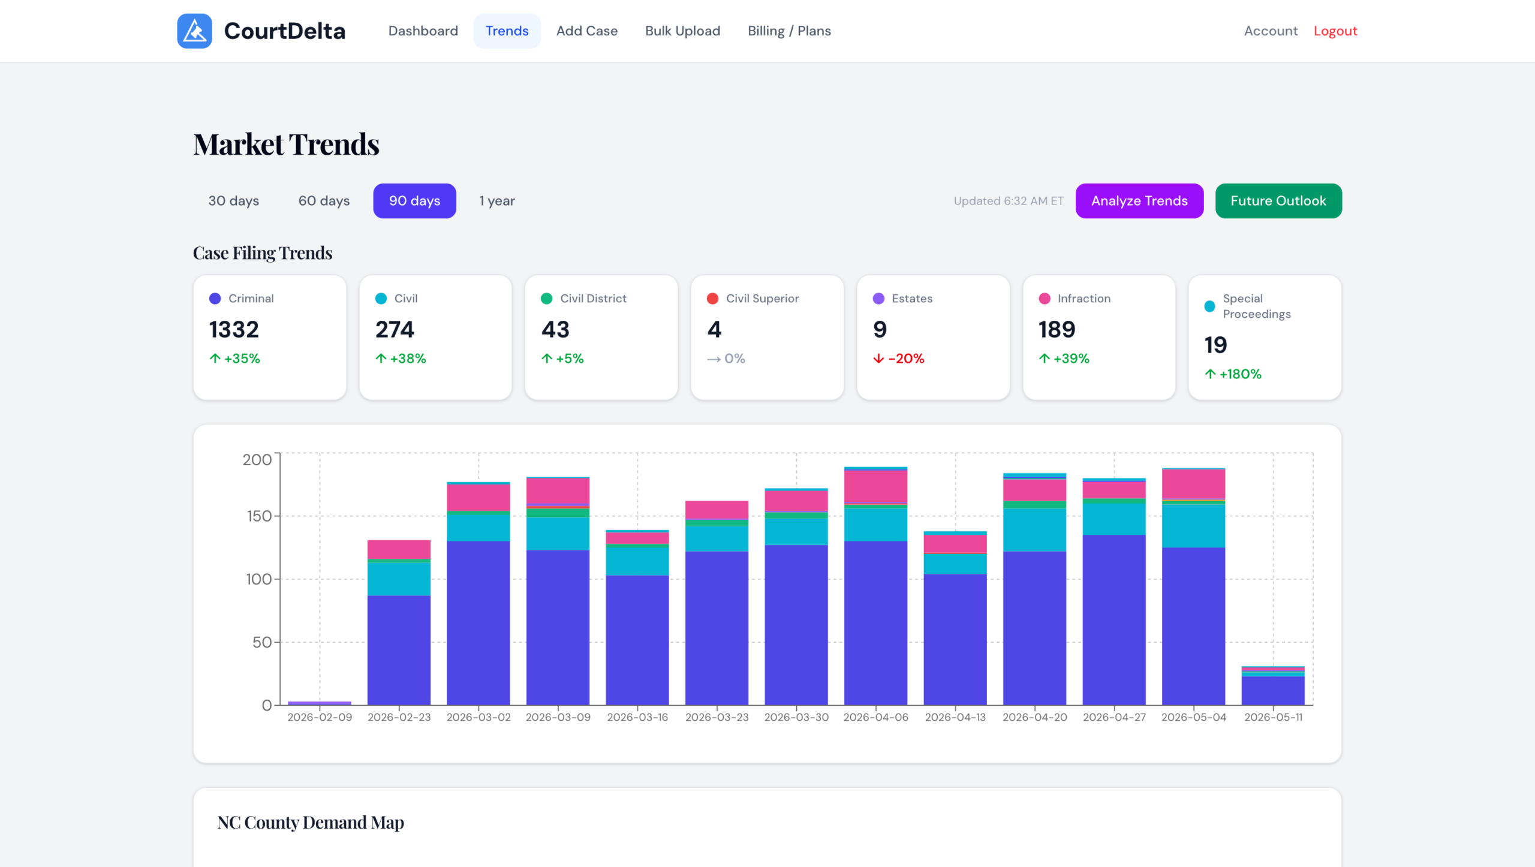This screenshot has height=867, width=1535.
Task: Go to Add Case
Action: tap(586, 31)
